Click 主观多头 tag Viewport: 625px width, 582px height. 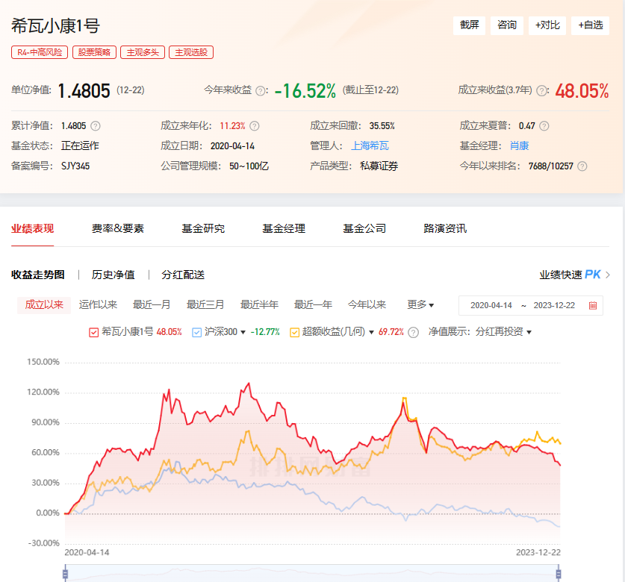(143, 52)
